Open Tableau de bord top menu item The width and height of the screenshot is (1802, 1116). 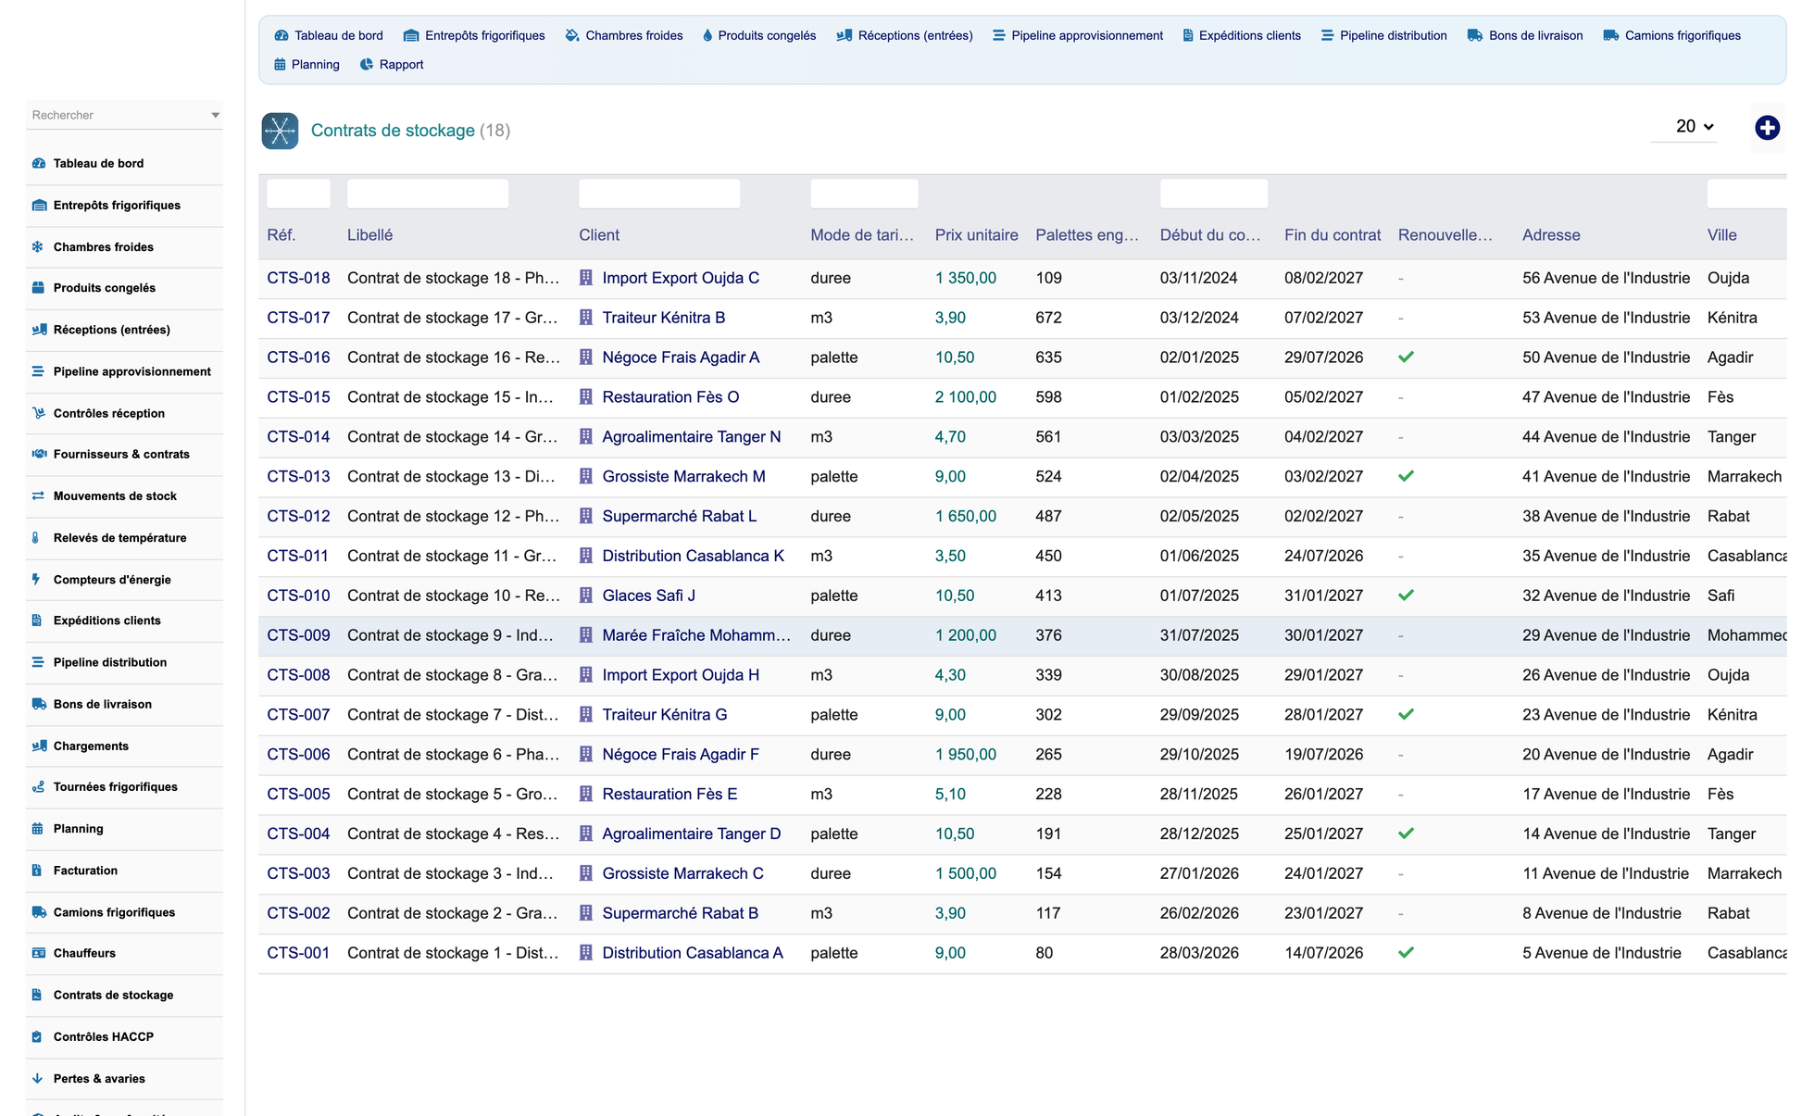tap(329, 35)
